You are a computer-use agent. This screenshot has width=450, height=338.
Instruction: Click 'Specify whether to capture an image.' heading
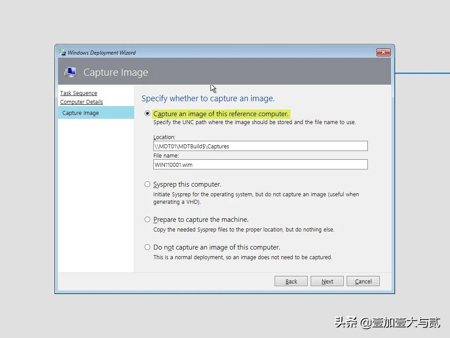[208, 99]
